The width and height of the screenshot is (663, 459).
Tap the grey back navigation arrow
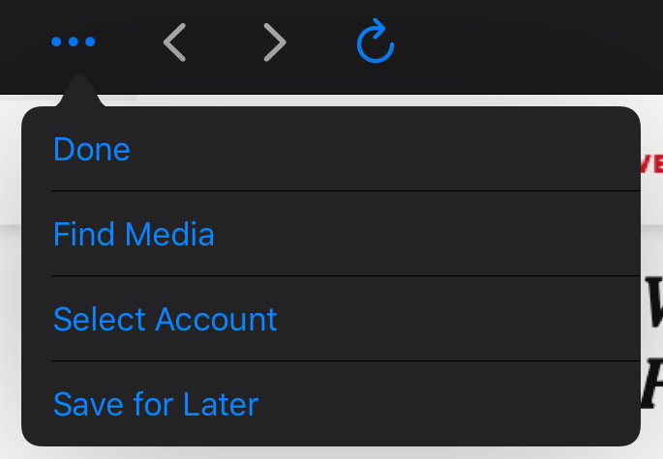pos(174,43)
